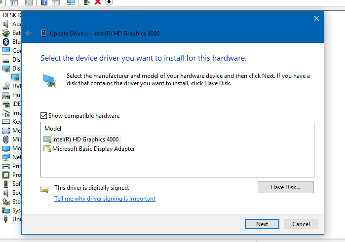345x242 pixels.
Task: Click the Intel(R) HD Graphics 4000 signed-driver icon
Action: 47,139
